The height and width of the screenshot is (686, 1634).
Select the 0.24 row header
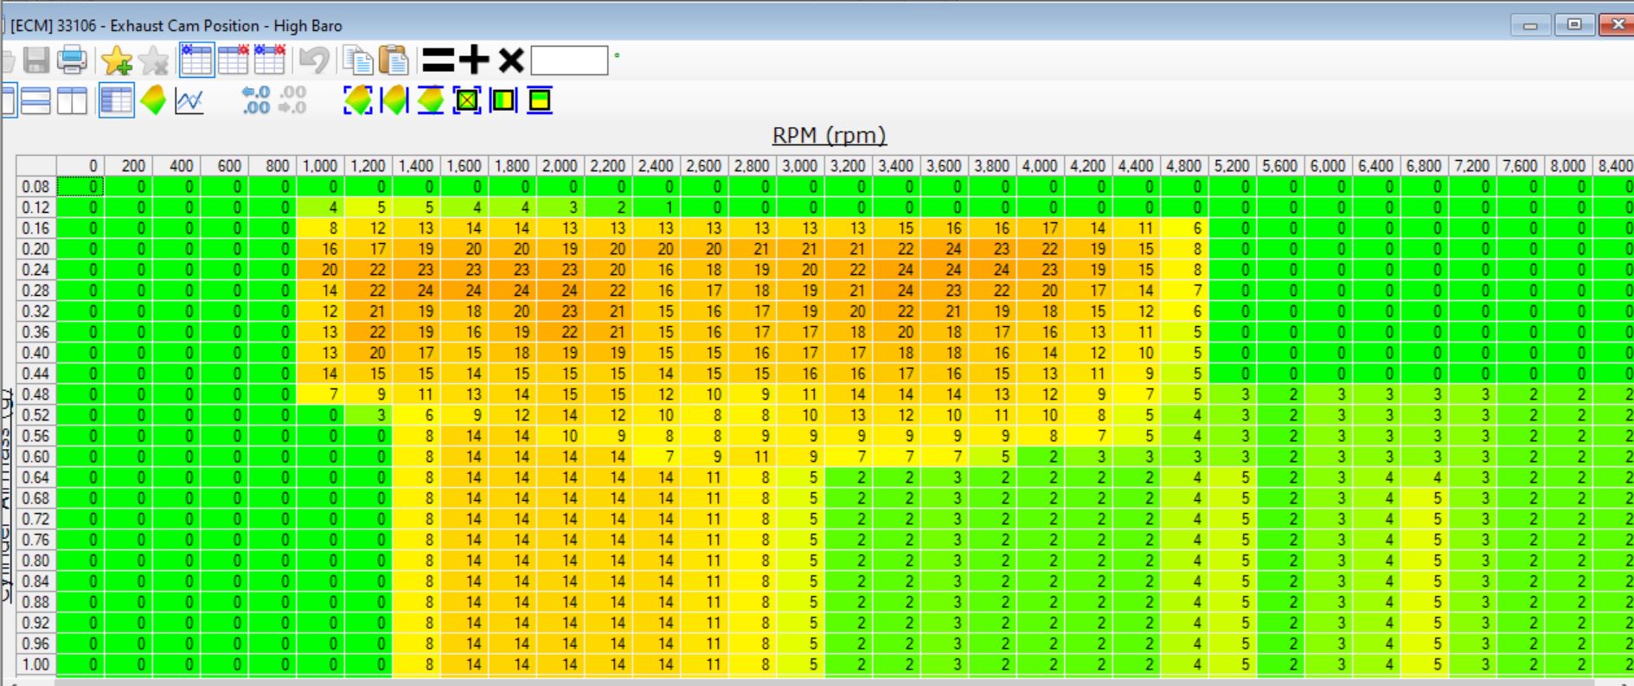(x=35, y=270)
